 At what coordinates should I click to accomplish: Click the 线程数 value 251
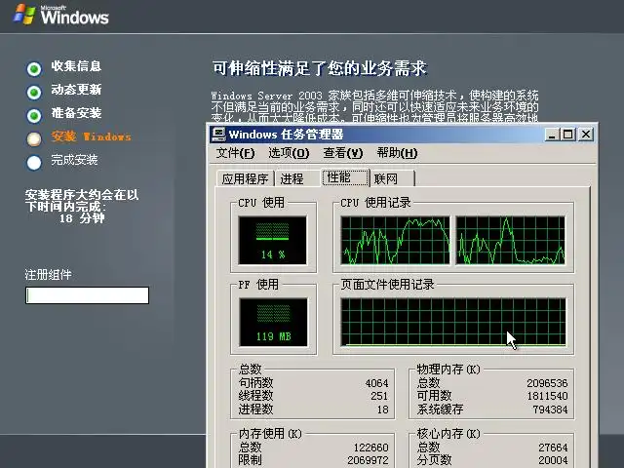tap(379, 396)
